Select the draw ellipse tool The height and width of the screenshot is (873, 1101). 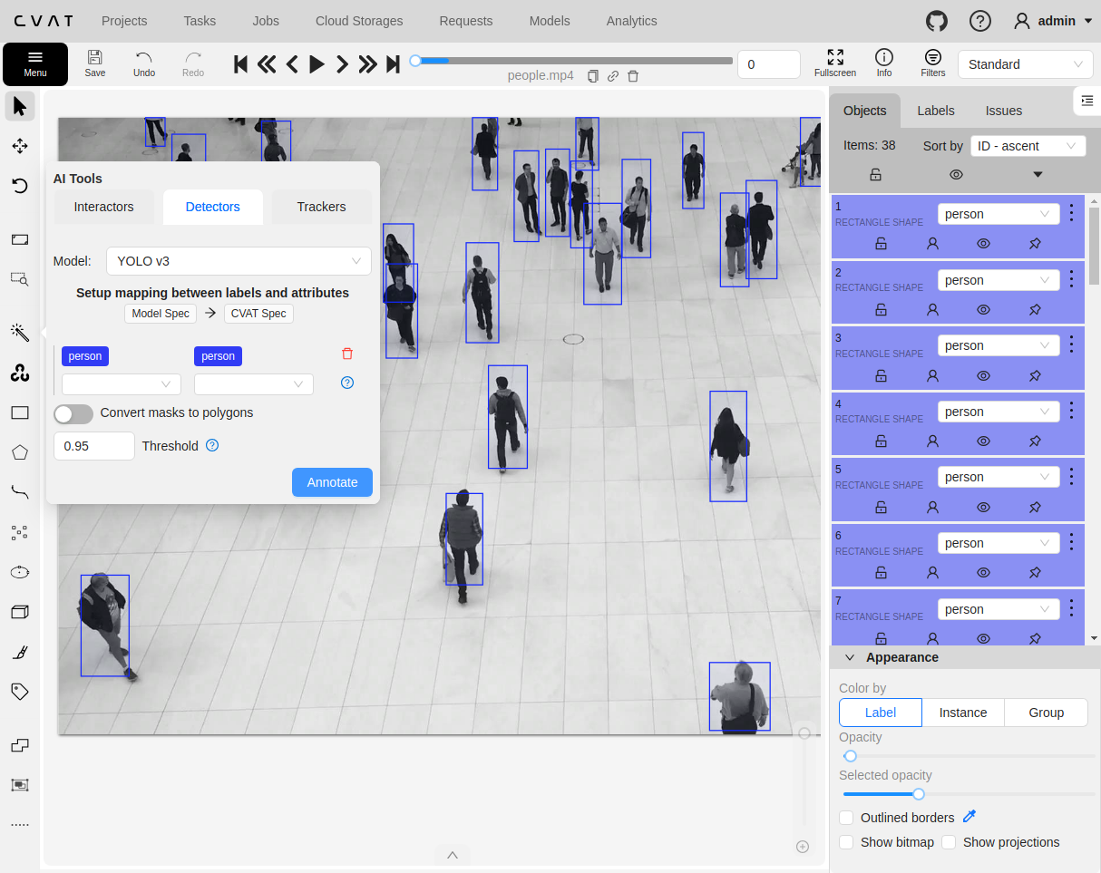pyautogui.click(x=19, y=572)
